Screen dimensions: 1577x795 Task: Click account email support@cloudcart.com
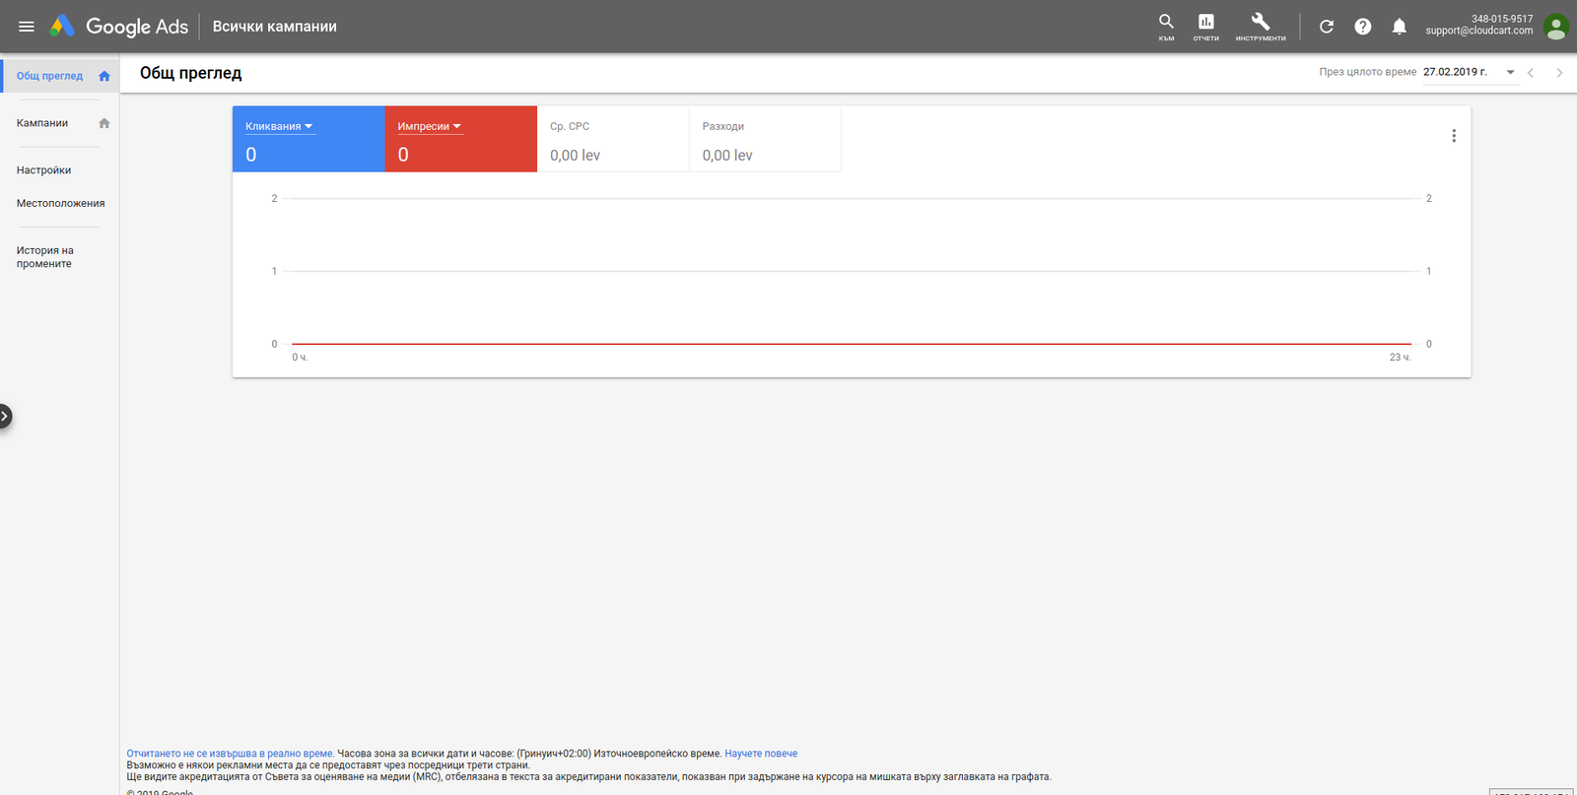pos(1479,31)
